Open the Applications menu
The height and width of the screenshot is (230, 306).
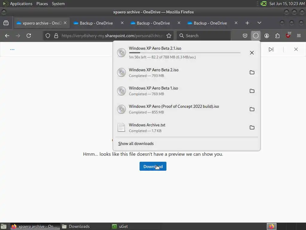tap(21, 4)
